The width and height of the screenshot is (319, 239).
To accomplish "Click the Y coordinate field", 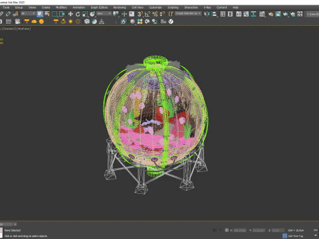I will point(259,230).
